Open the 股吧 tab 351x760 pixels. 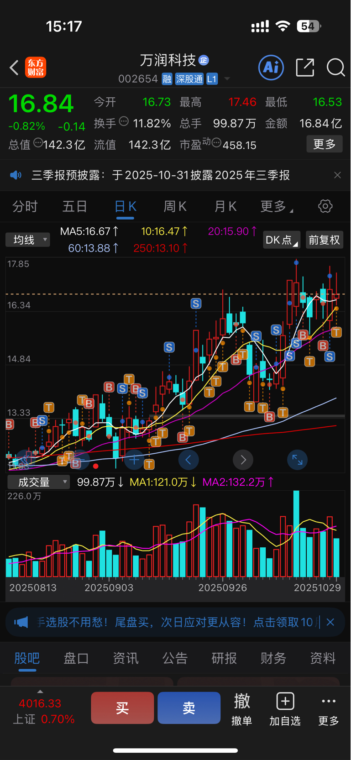(27, 658)
